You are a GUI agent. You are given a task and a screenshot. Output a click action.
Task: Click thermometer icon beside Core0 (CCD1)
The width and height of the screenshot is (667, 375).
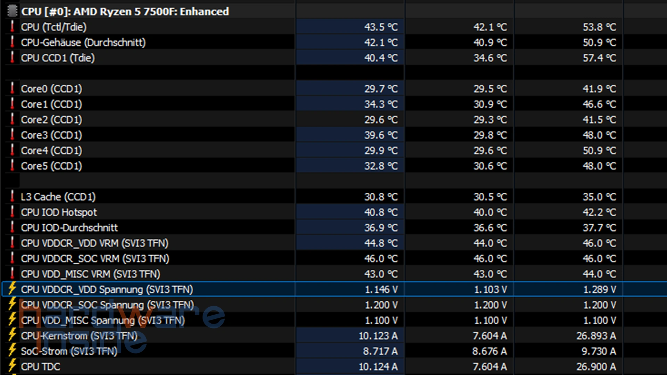(13, 89)
